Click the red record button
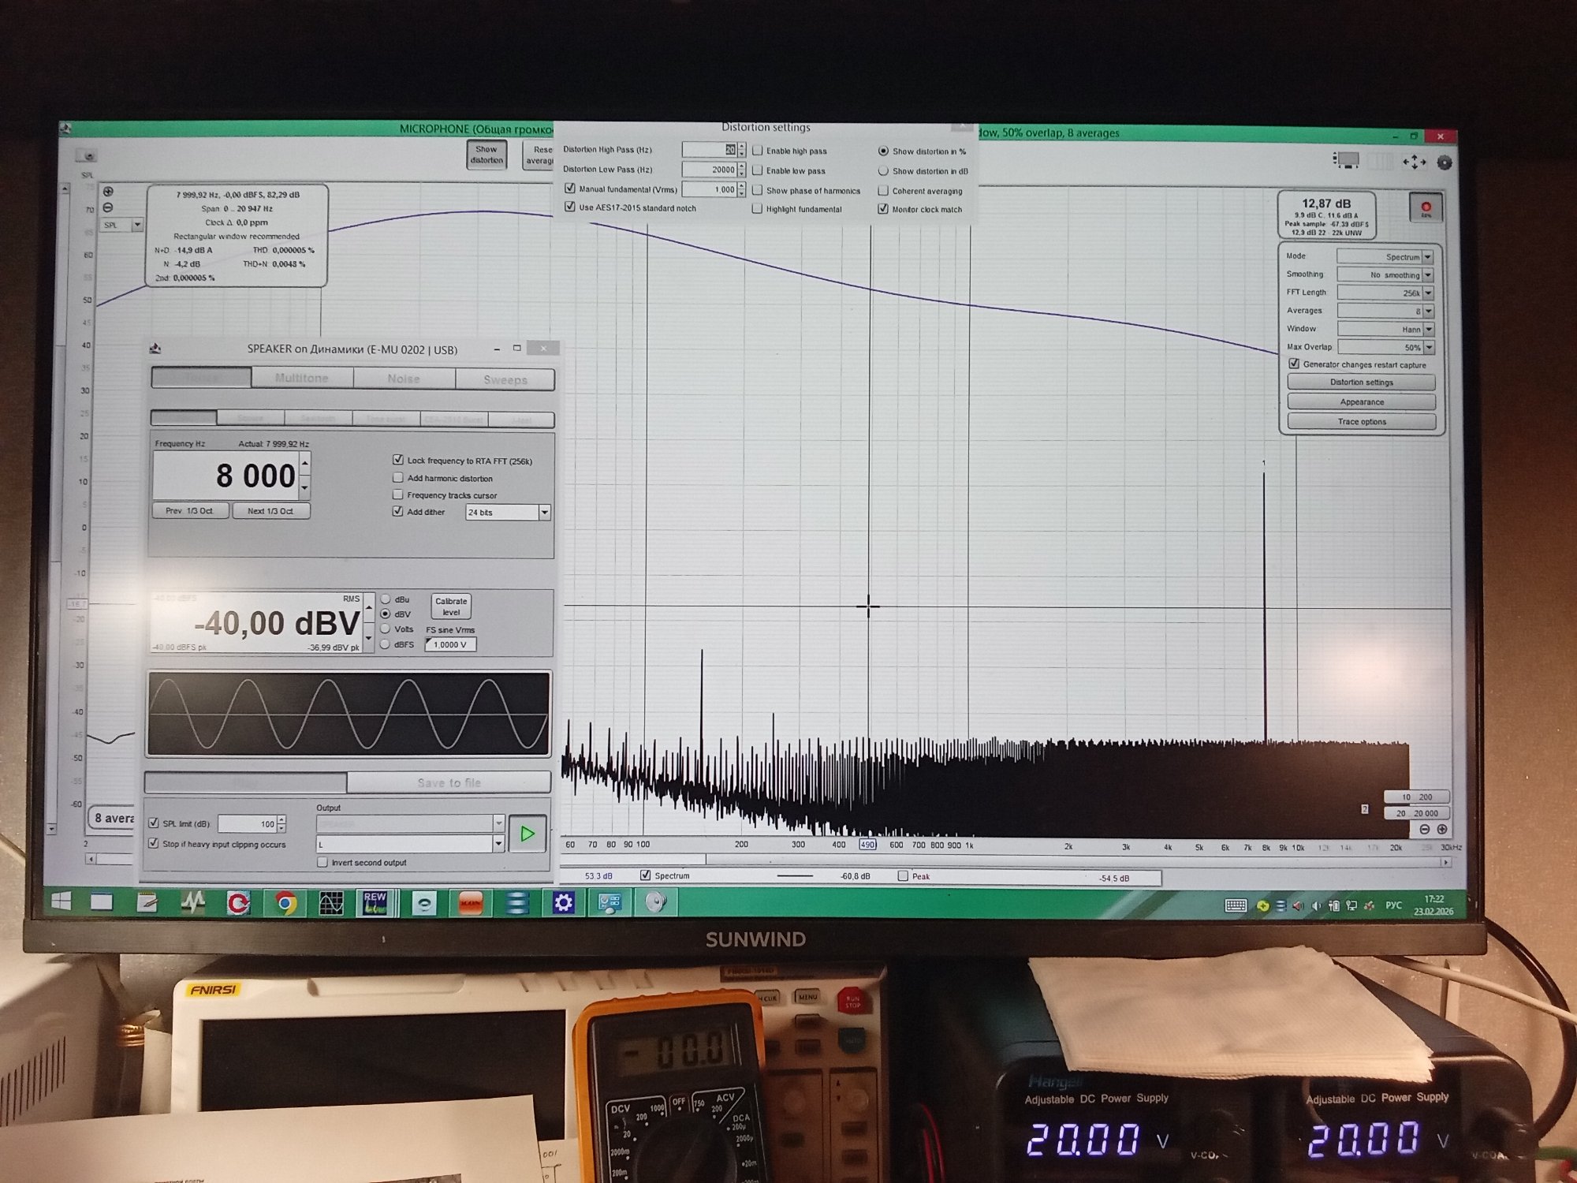This screenshot has height=1183, width=1577. pos(1426,208)
